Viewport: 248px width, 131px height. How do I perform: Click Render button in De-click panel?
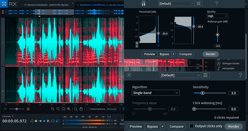[234, 127]
